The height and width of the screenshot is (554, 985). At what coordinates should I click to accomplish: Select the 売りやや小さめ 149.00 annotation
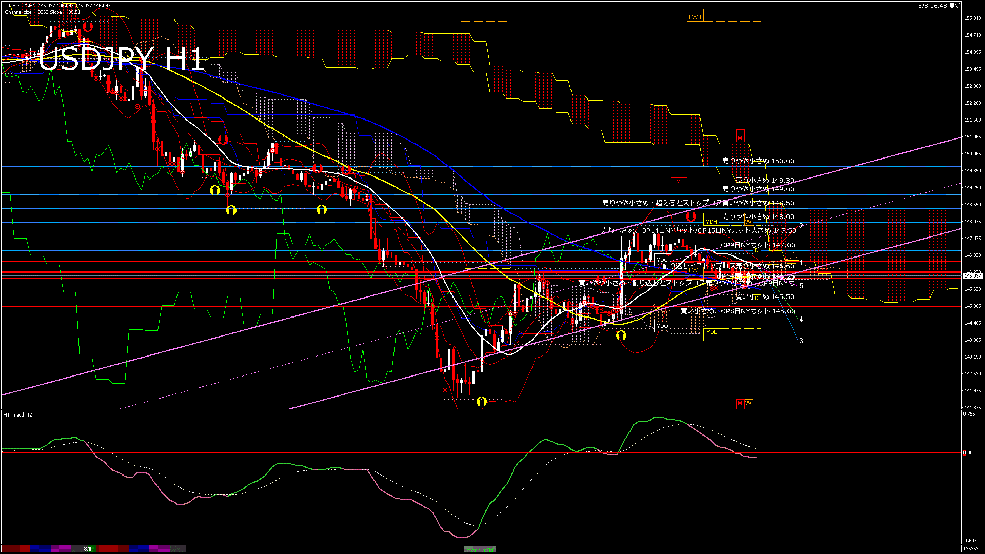tap(758, 189)
